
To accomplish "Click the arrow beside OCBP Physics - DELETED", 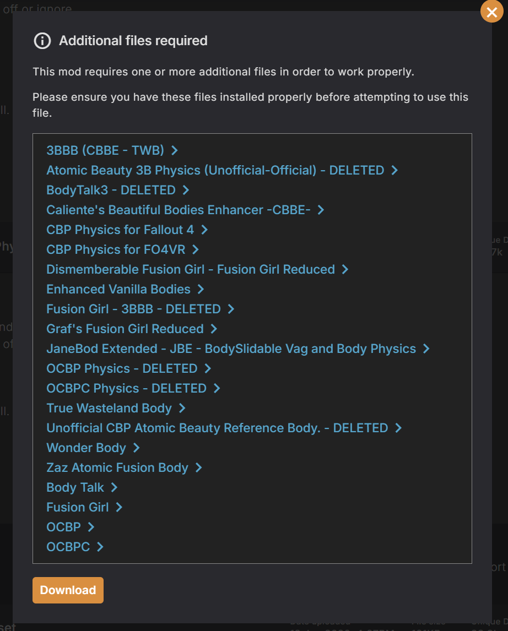I will 208,368.
